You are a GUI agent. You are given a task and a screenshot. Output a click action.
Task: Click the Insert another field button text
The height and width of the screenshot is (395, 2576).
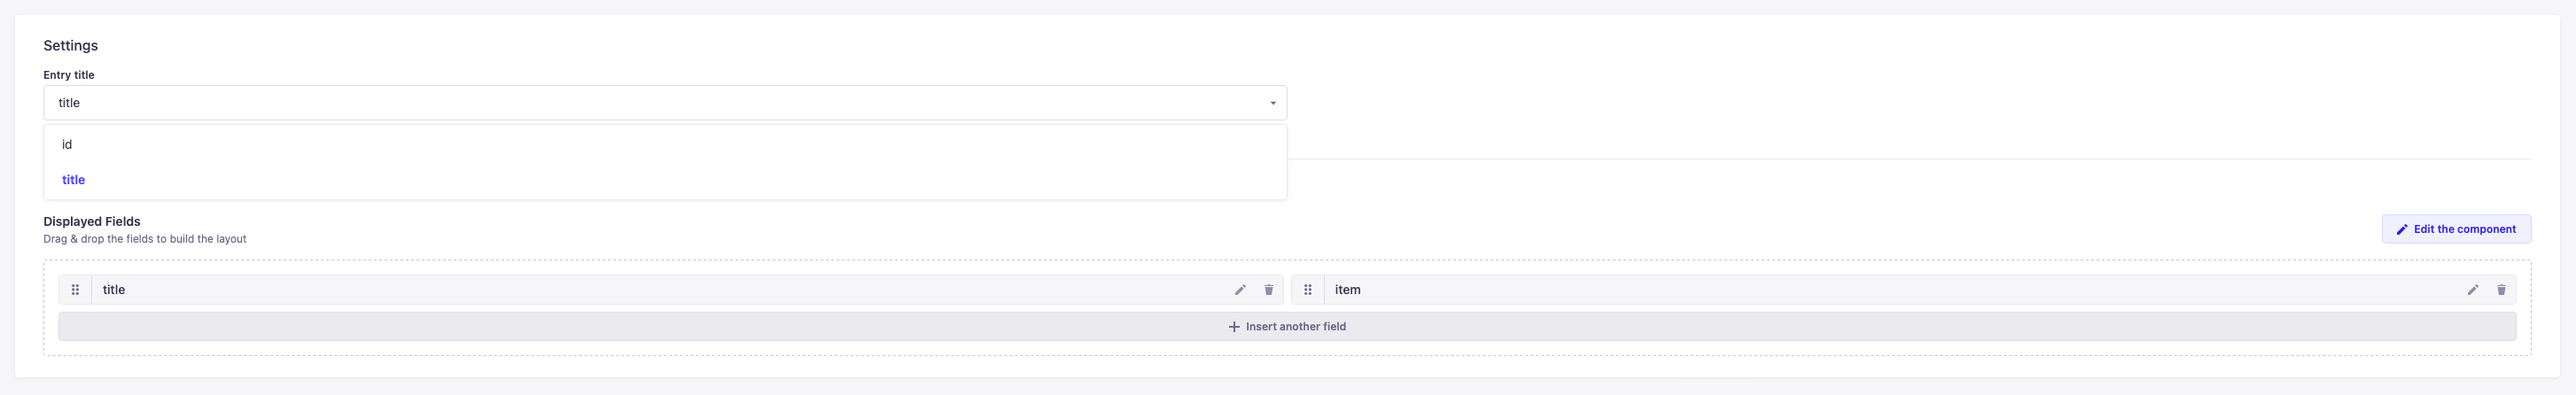[1295, 327]
